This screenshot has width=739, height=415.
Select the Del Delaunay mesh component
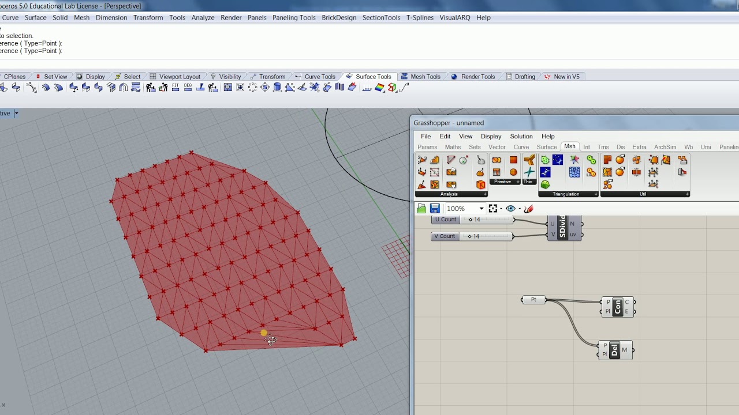pyautogui.click(x=615, y=350)
